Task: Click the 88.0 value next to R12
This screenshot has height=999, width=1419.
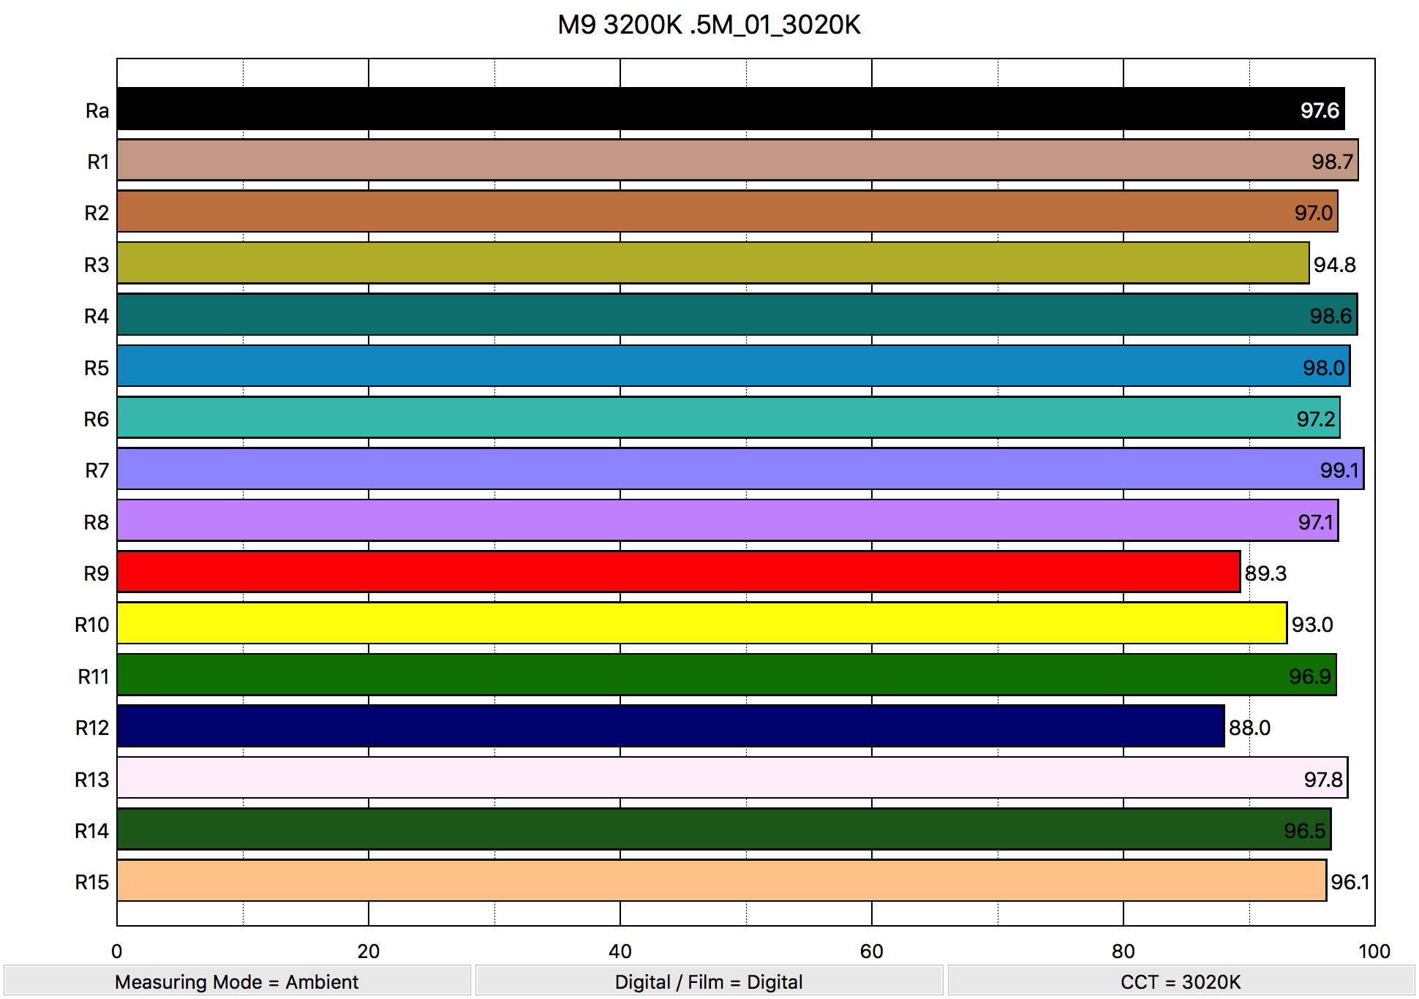Action: (1249, 728)
